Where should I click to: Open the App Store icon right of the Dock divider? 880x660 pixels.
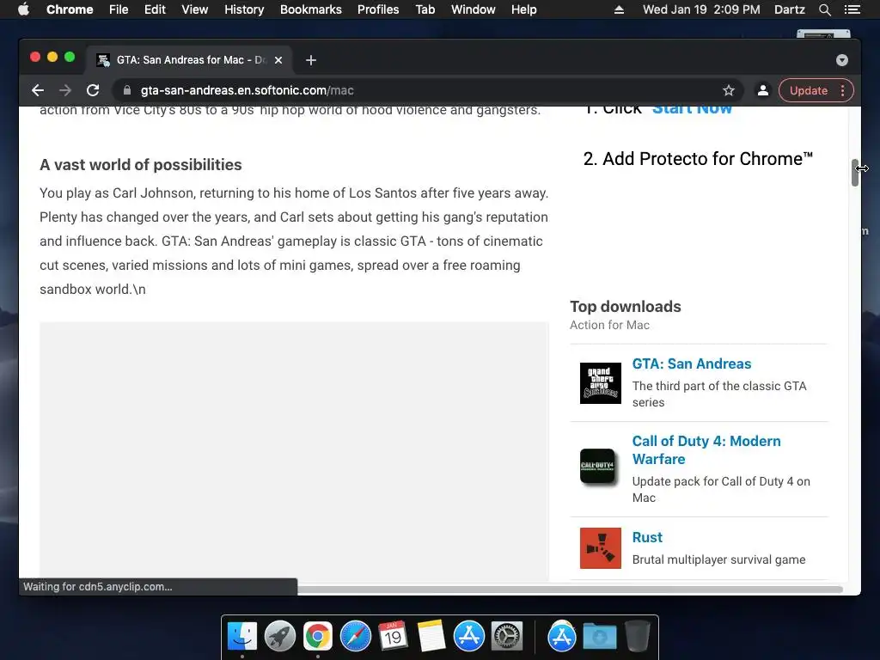pyautogui.click(x=562, y=637)
